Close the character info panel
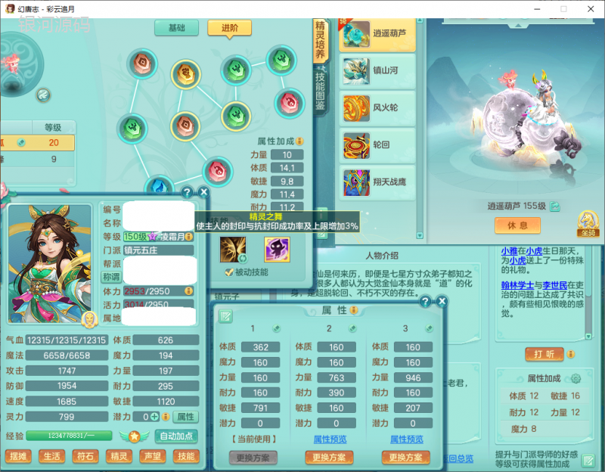 pos(203,192)
